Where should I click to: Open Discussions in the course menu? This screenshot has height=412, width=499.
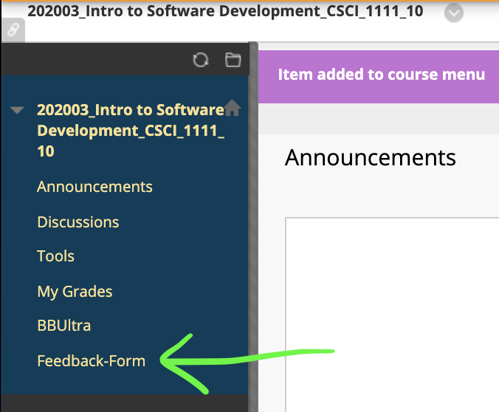point(78,222)
